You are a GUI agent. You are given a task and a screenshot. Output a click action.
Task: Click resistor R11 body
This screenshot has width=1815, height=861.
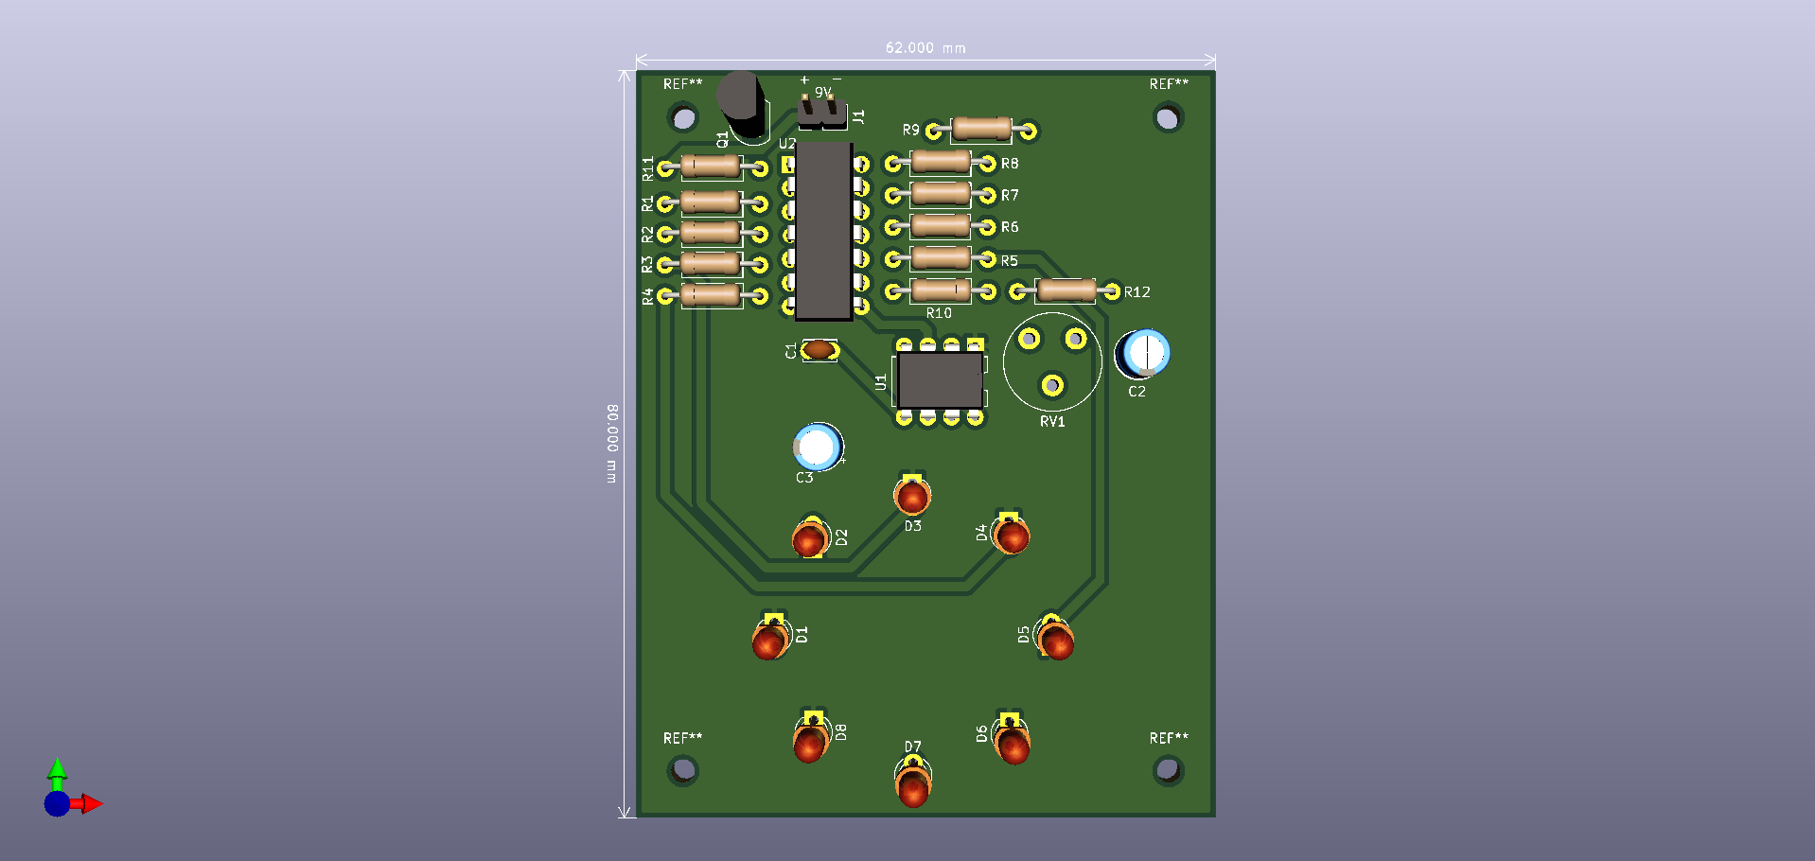coord(711,167)
